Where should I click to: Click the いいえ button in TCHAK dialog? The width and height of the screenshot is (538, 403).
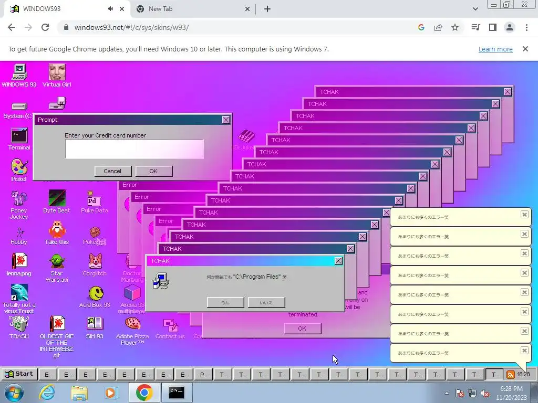pos(266,303)
